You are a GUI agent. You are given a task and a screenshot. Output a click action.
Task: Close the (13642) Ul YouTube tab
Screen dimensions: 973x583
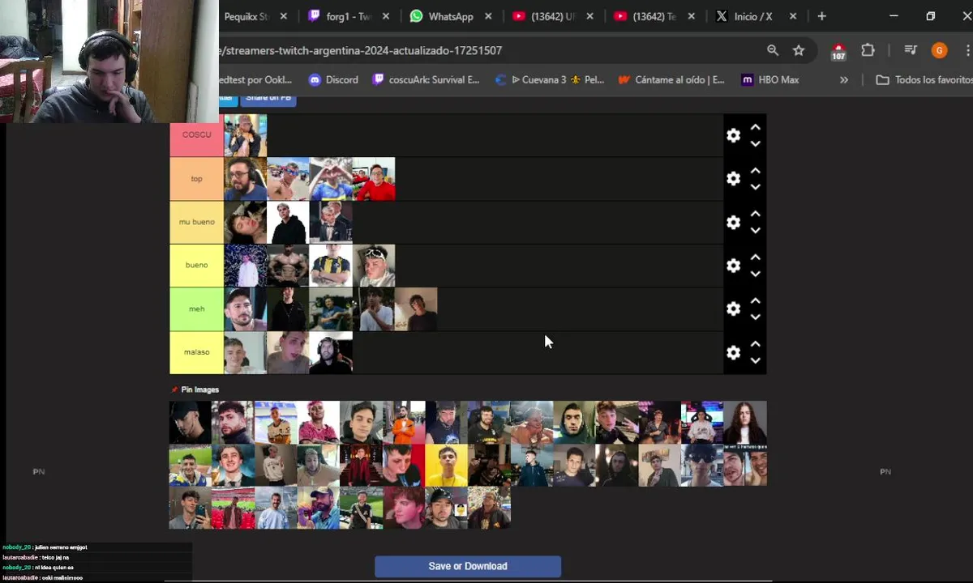589,16
